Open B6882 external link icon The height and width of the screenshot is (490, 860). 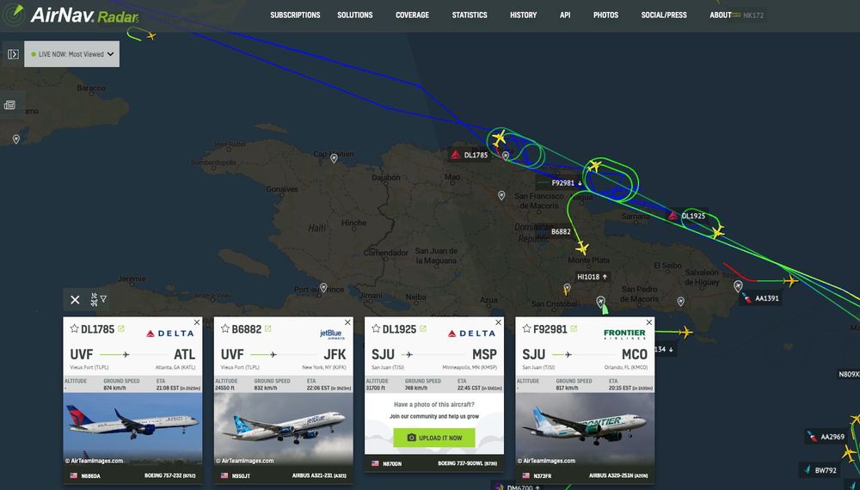coord(268,329)
